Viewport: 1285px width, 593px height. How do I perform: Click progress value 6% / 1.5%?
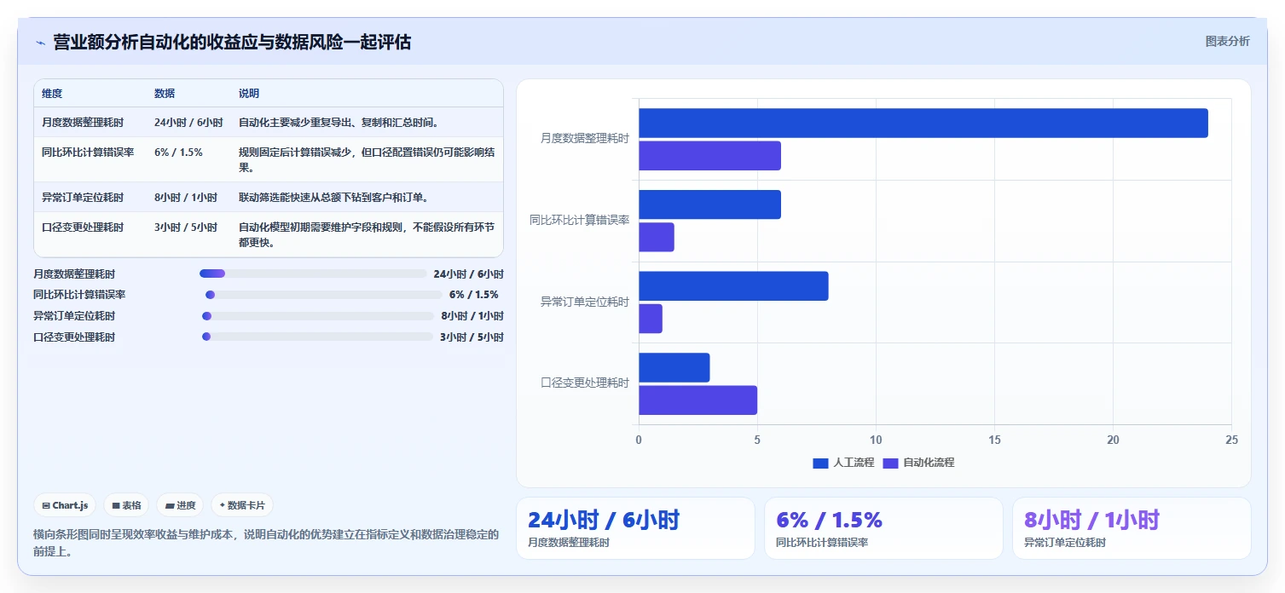[474, 295]
